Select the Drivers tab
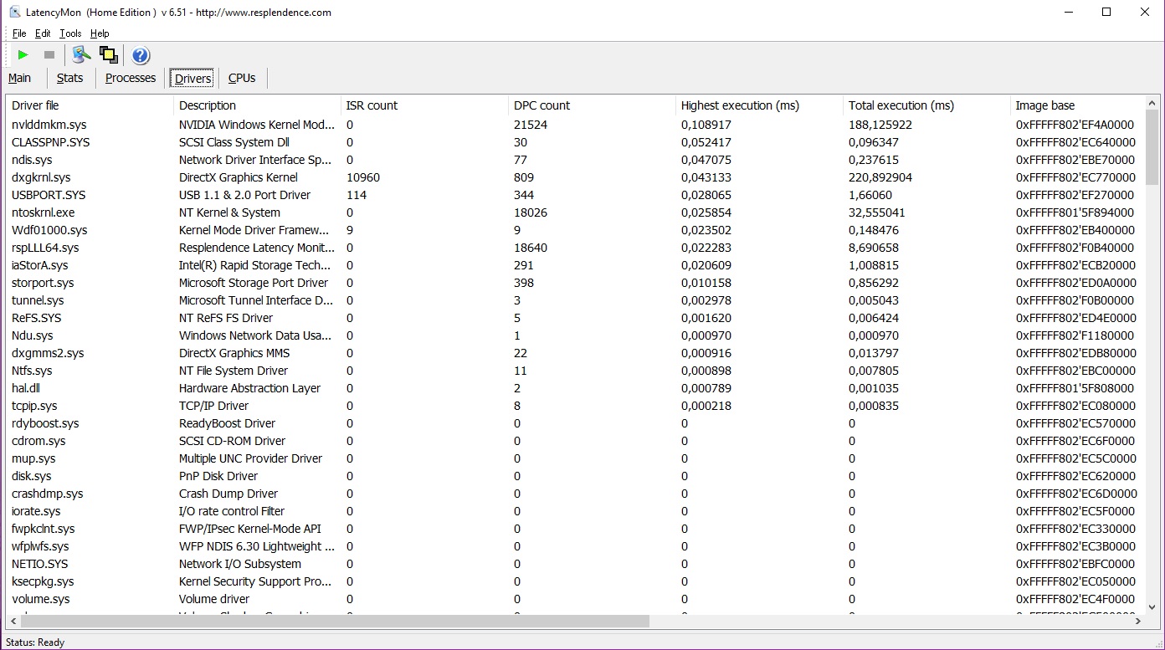Viewport: 1165px width, 650px height. click(x=192, y=79)
